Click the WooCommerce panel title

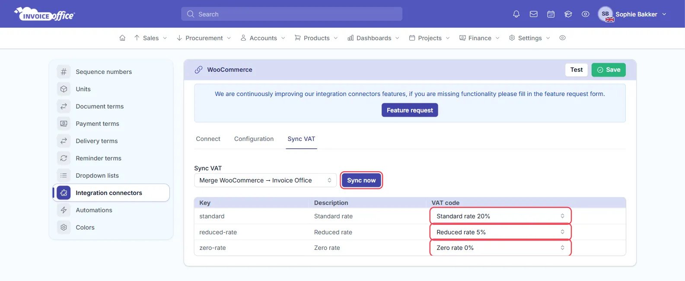click(229, 70)
